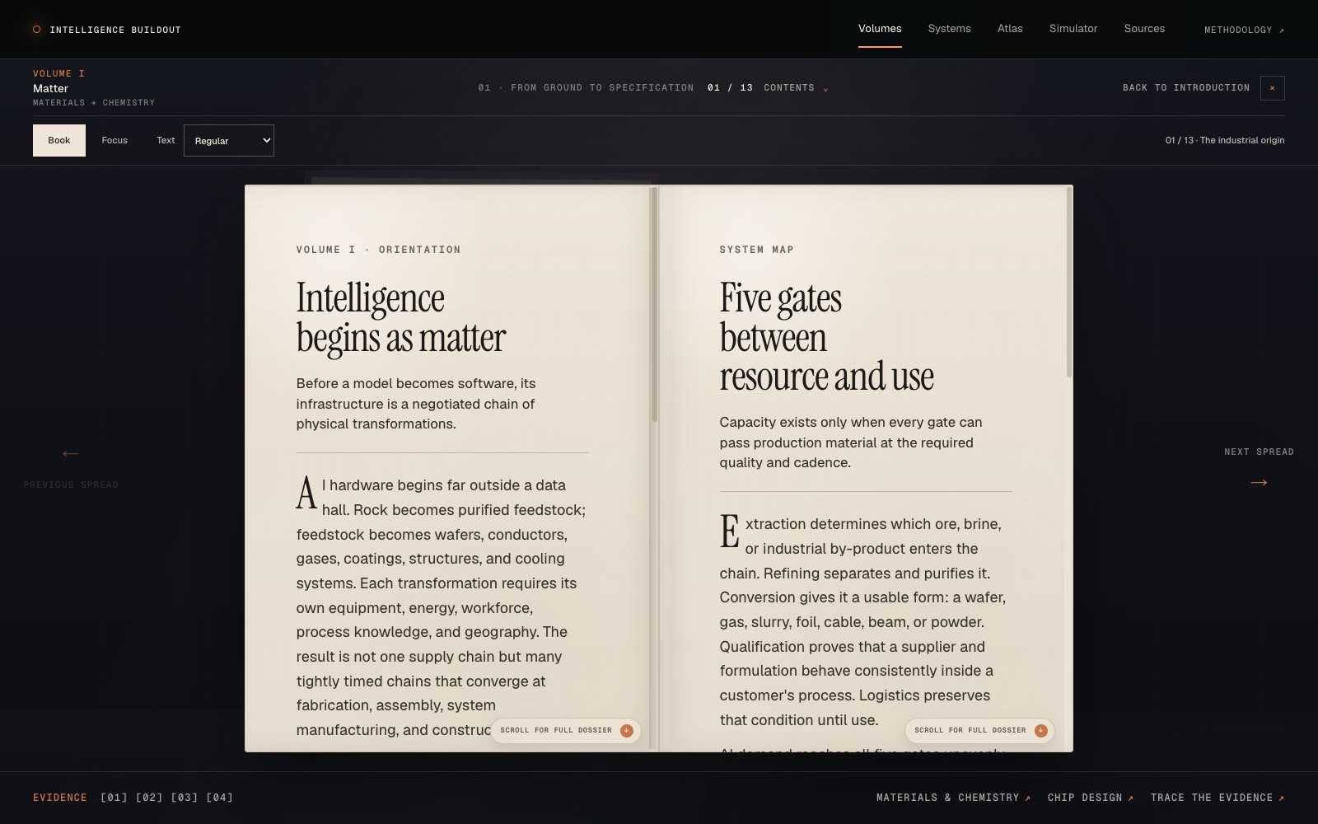Viewport: 1318px width, 824px height.
Task: Close the volume with the x button
Action: coord(1272,88)
